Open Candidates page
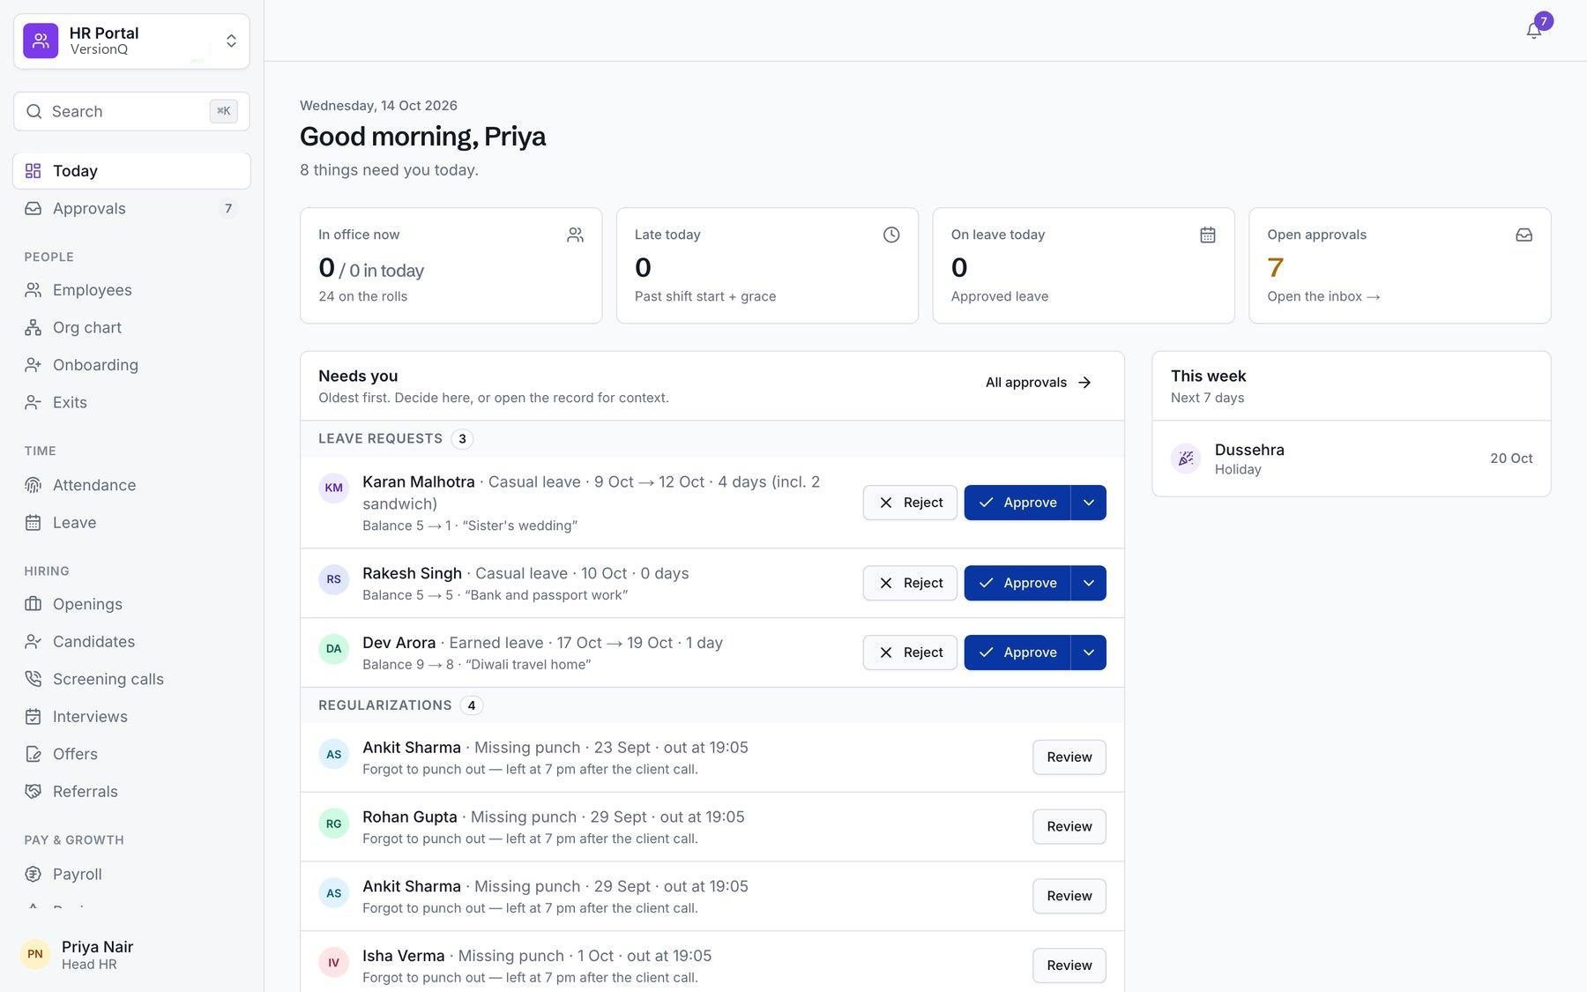The width and height of the screenshot is (1587, 992). tap(131, 642)
